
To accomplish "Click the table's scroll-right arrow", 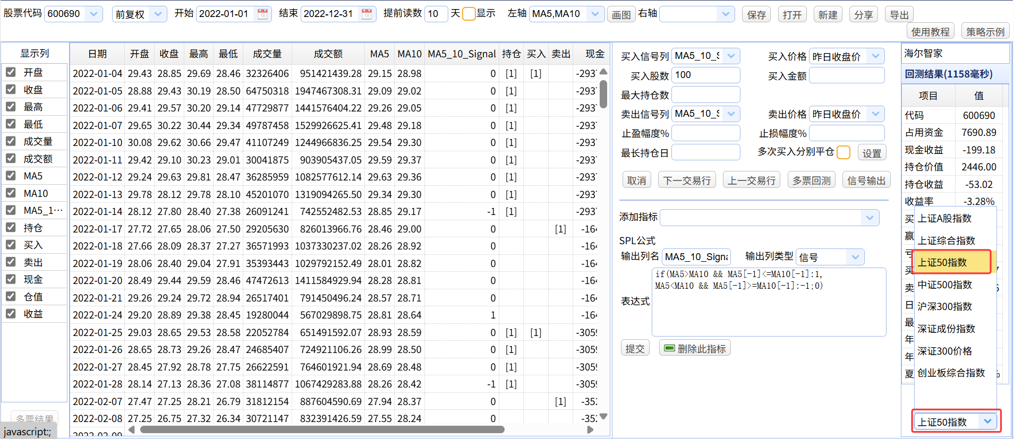I will [x=590, y=429].
